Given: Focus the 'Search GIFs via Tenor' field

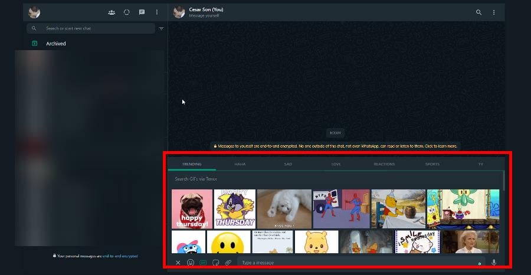Looking at the screenshot, I should click(x=335, y=179).
